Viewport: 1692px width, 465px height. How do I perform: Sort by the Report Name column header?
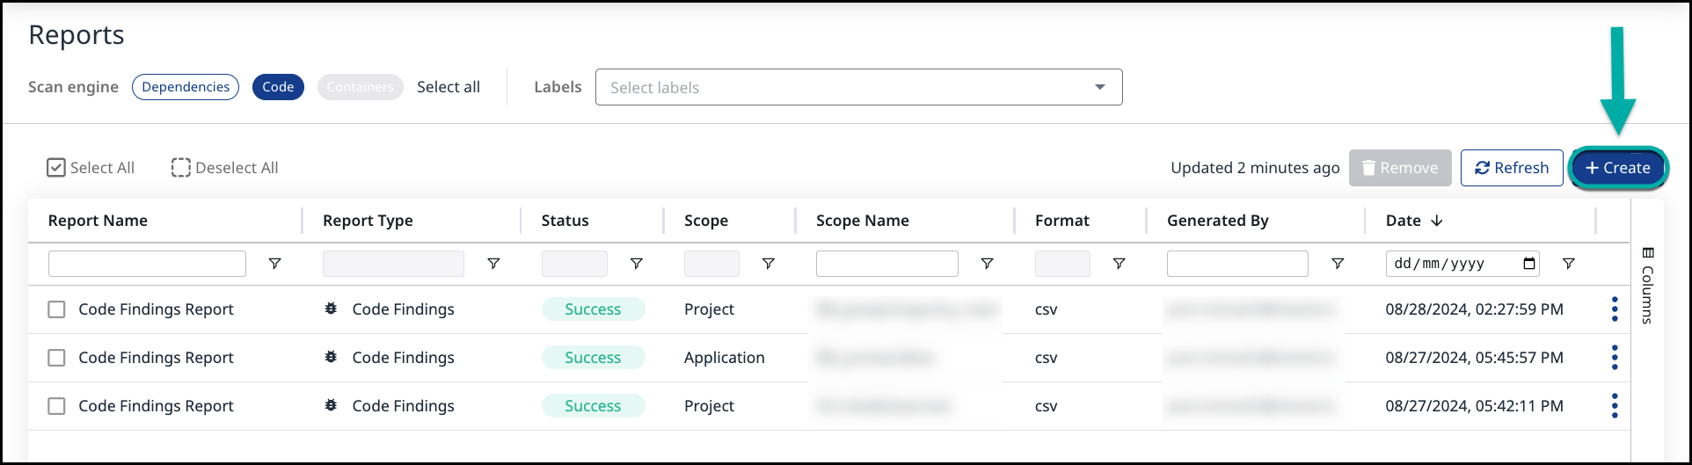98,221
